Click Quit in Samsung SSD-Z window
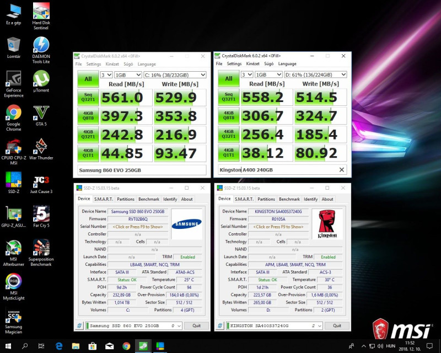This screenshot has width=441, height=353. pyautogui.click(x=196, y=325)
